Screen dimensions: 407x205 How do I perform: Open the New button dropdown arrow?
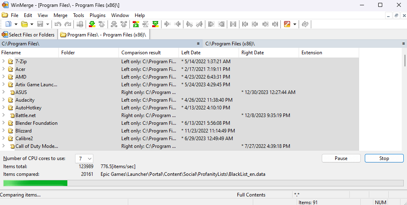16,24
